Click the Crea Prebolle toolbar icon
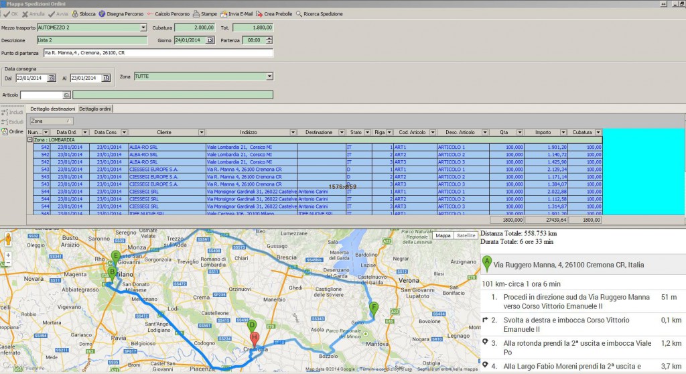Image resolution: width=686 pixels, height=374 pixels. [259, 13]
